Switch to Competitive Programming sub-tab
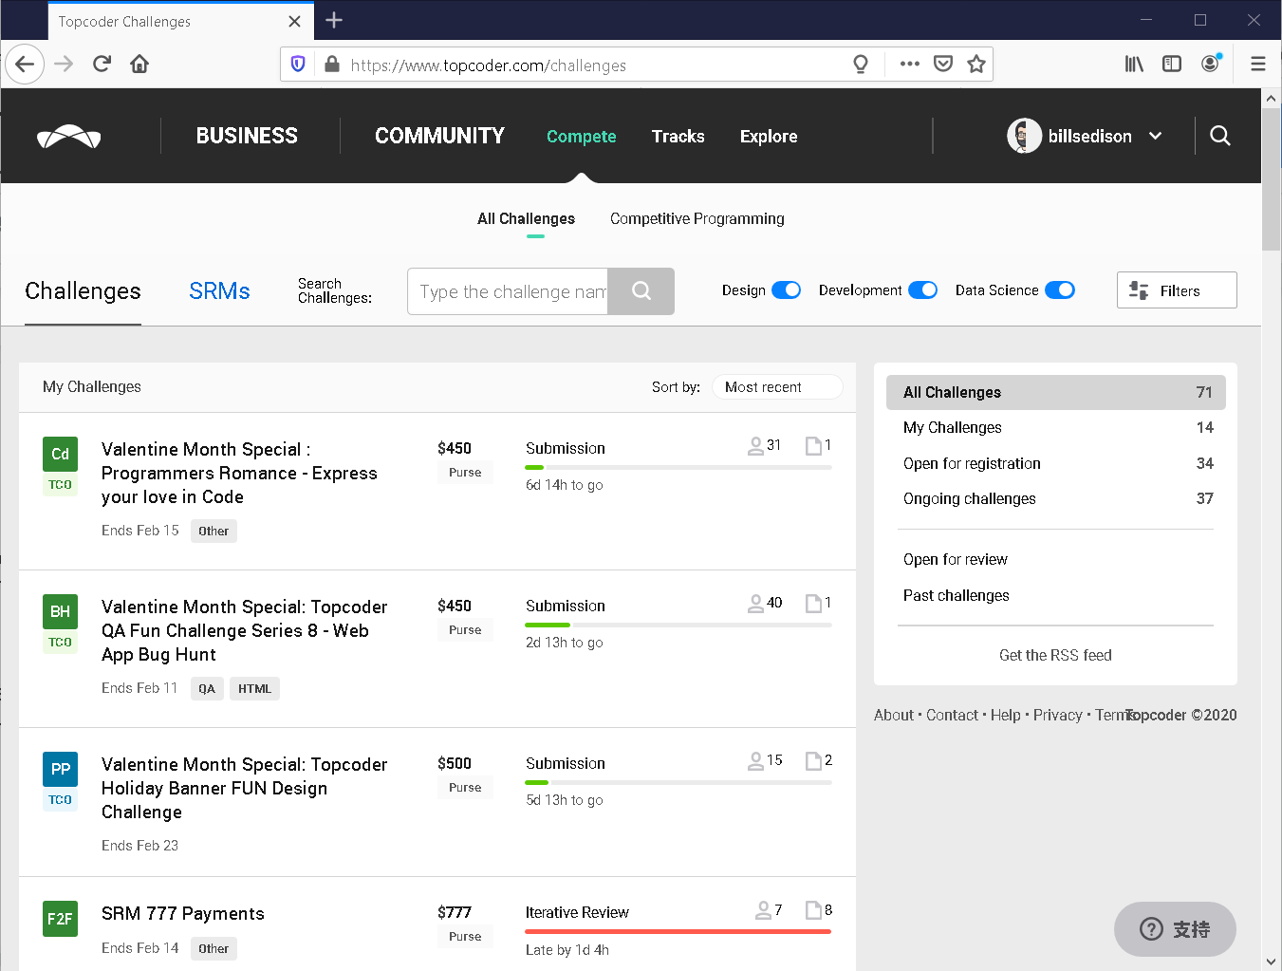1282x971 pixels. tap(697, 219)
